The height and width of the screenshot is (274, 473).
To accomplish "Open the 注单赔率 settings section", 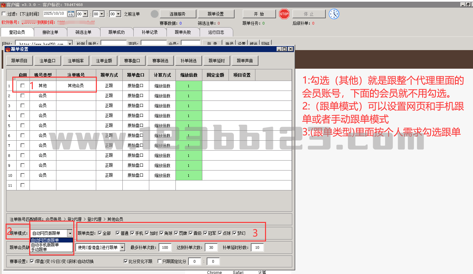I will click(76, 61).
